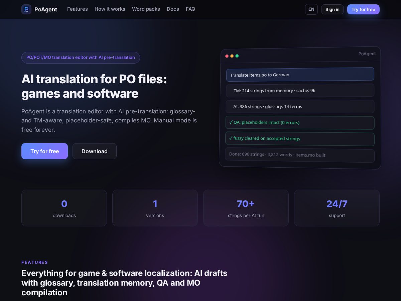
Task: Click the PoAgent brand name in header
Action: point(46,9)
